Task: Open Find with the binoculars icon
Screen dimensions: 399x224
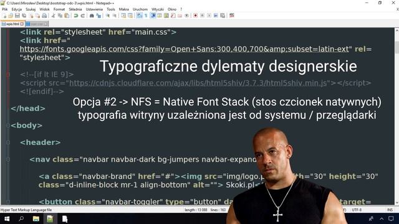Action: pyautogui.click(x=92, y=16)
